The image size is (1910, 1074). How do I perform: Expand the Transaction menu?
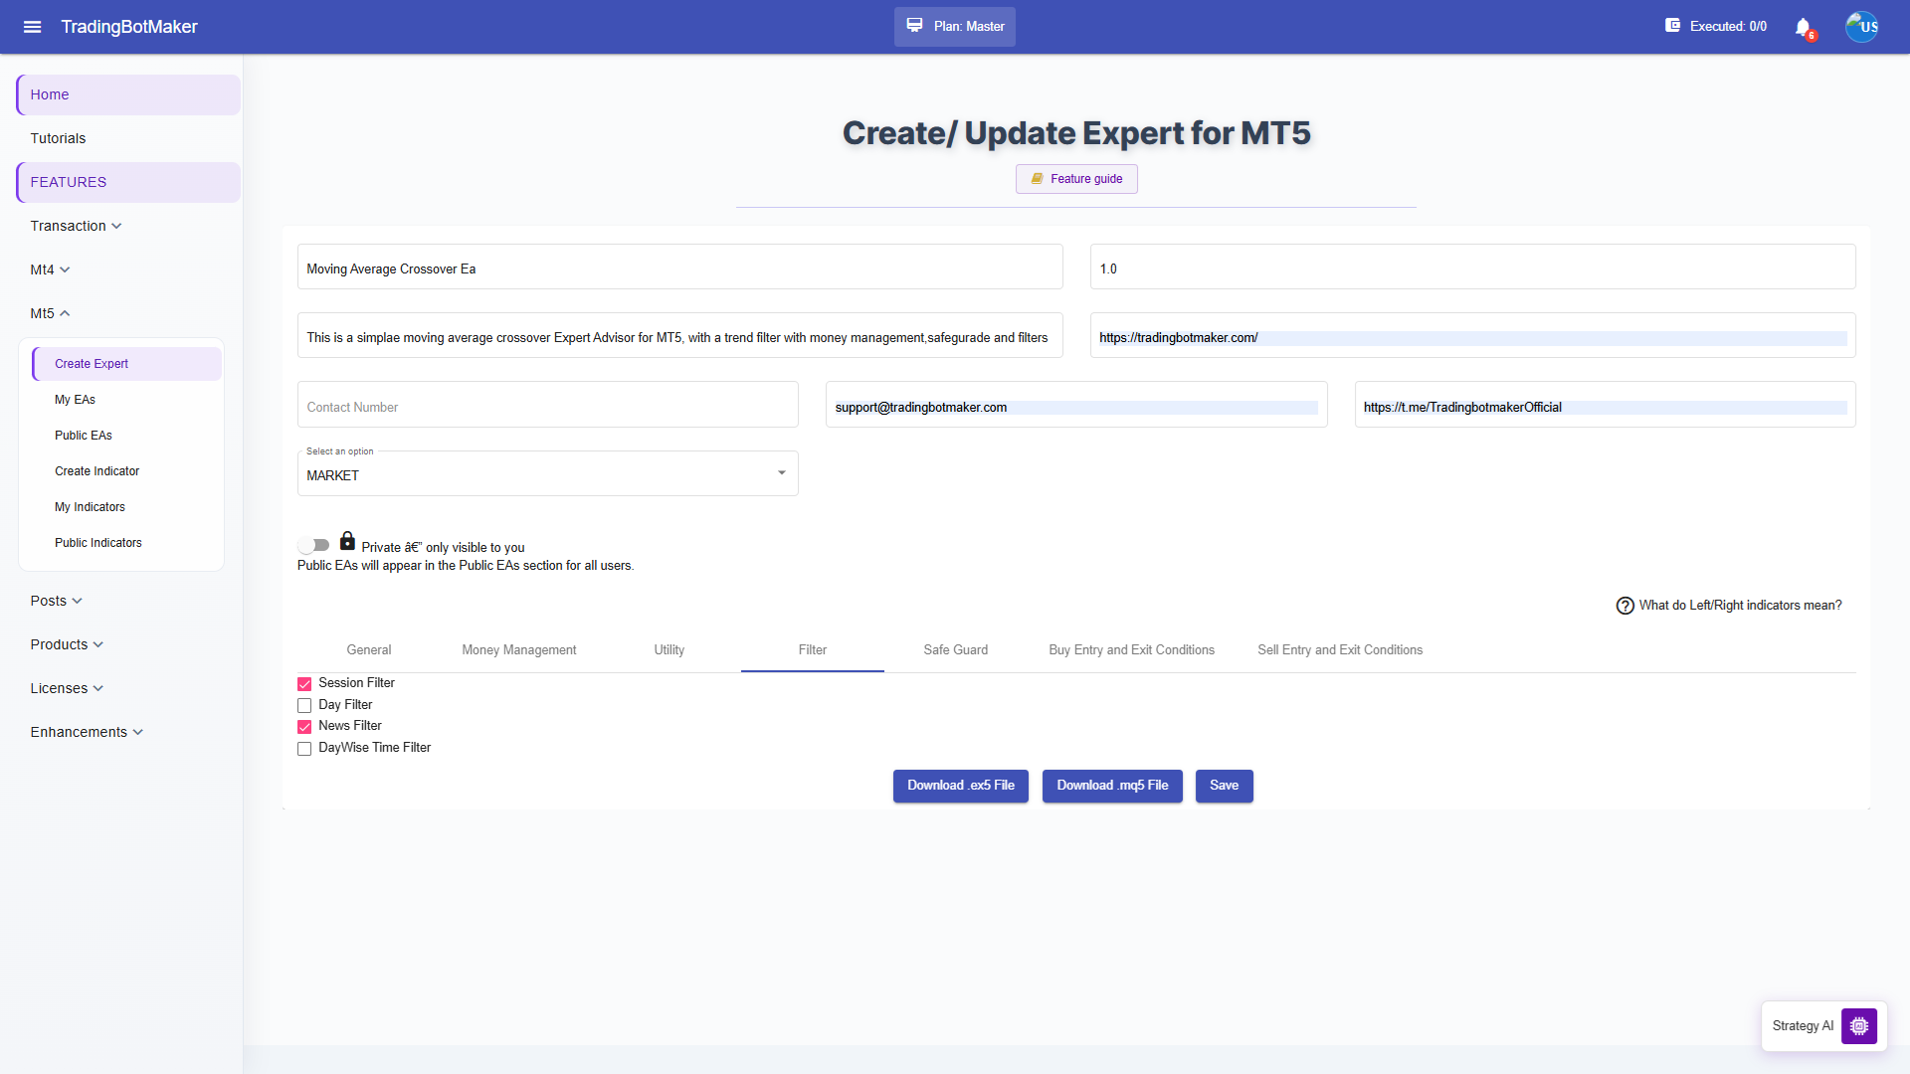point(76,226)
